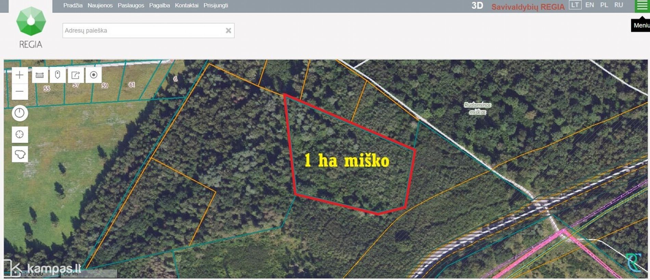Click the round power-style map button
Viewport: 650px width, 280px height.
(x=20, y=113)
